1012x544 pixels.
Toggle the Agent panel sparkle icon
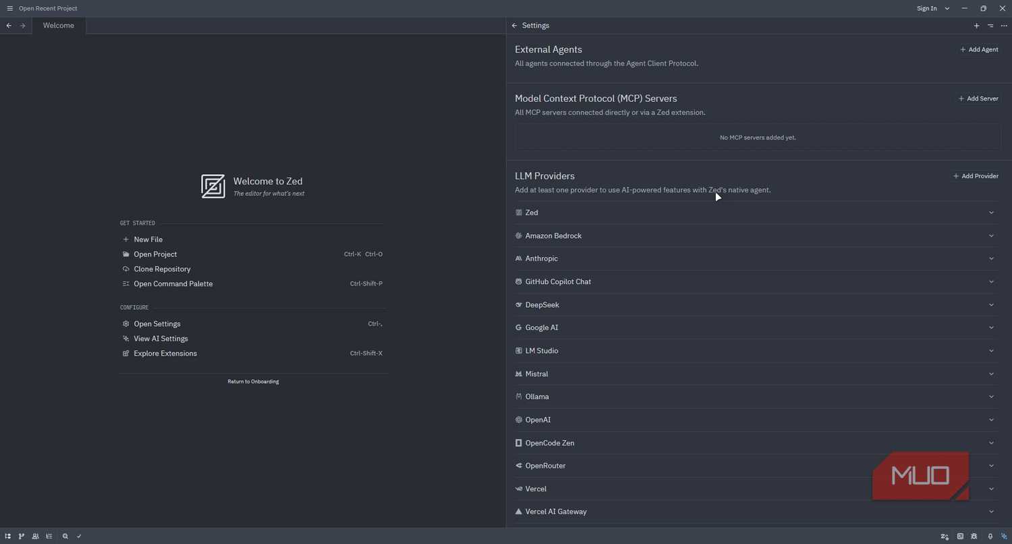(x=1004, y=537)
